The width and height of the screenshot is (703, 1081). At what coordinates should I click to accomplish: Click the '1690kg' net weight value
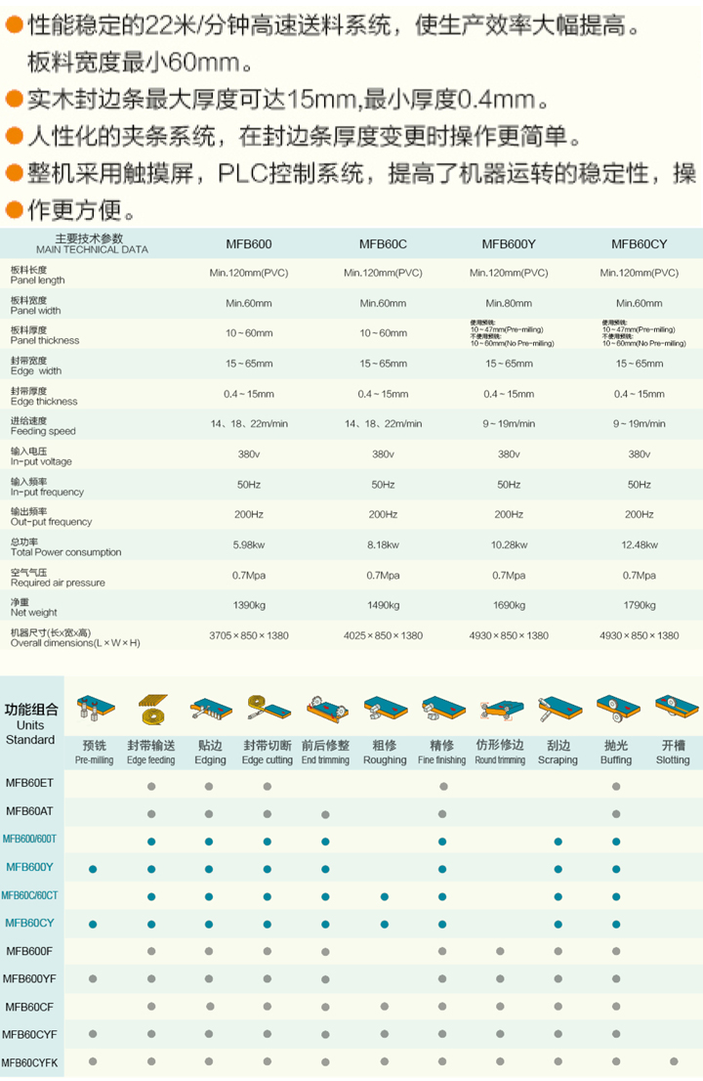pos(509,605)
